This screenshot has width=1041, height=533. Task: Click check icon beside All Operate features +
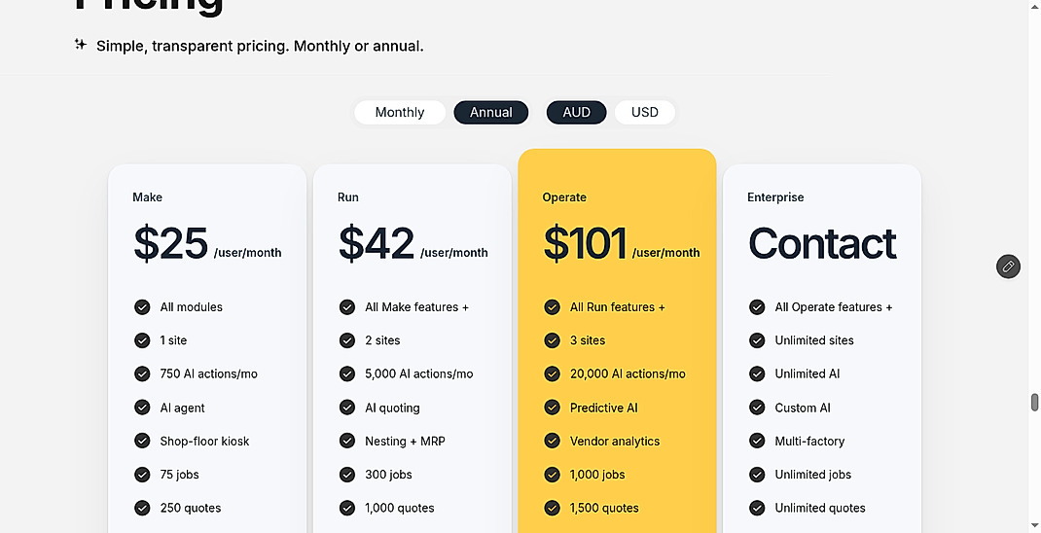[x=758, y=306]
